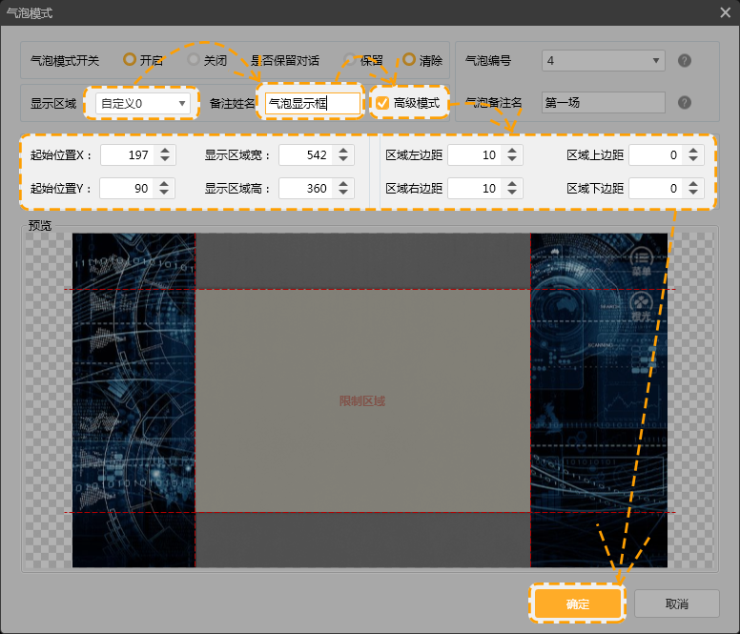Image resolution: width=740 pixels, height=634 pixels.
Task: Decrease 起始位置Y with the down arrow
Action: [166, 194]
